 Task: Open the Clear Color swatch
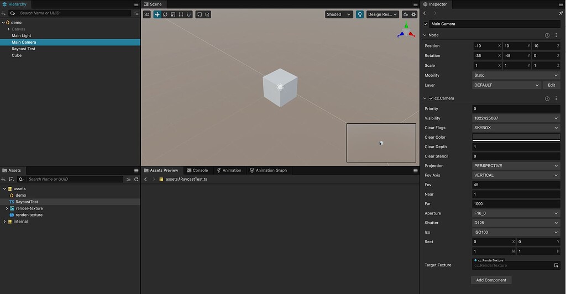pyautogui.click(x=516, y=138)
